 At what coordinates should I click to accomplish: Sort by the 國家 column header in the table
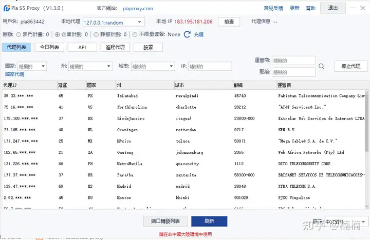point(101,85)
